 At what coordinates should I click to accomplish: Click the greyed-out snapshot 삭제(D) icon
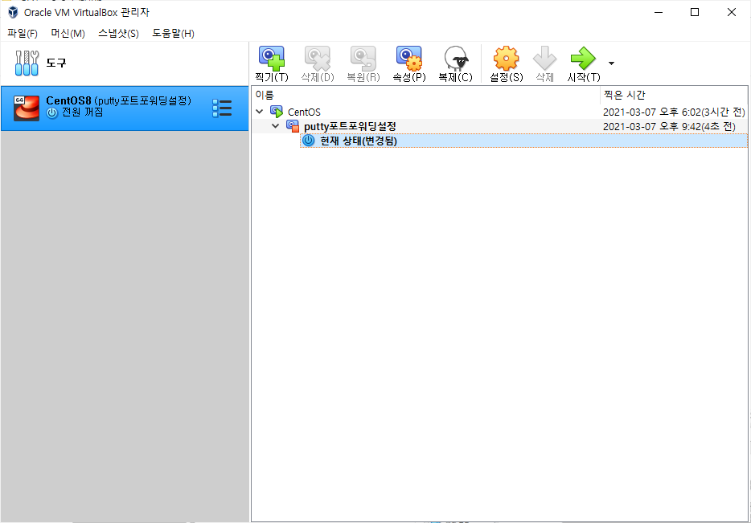[318, 63]
